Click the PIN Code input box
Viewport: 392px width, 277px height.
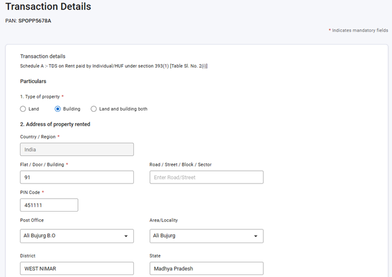(x=49, y=205)
